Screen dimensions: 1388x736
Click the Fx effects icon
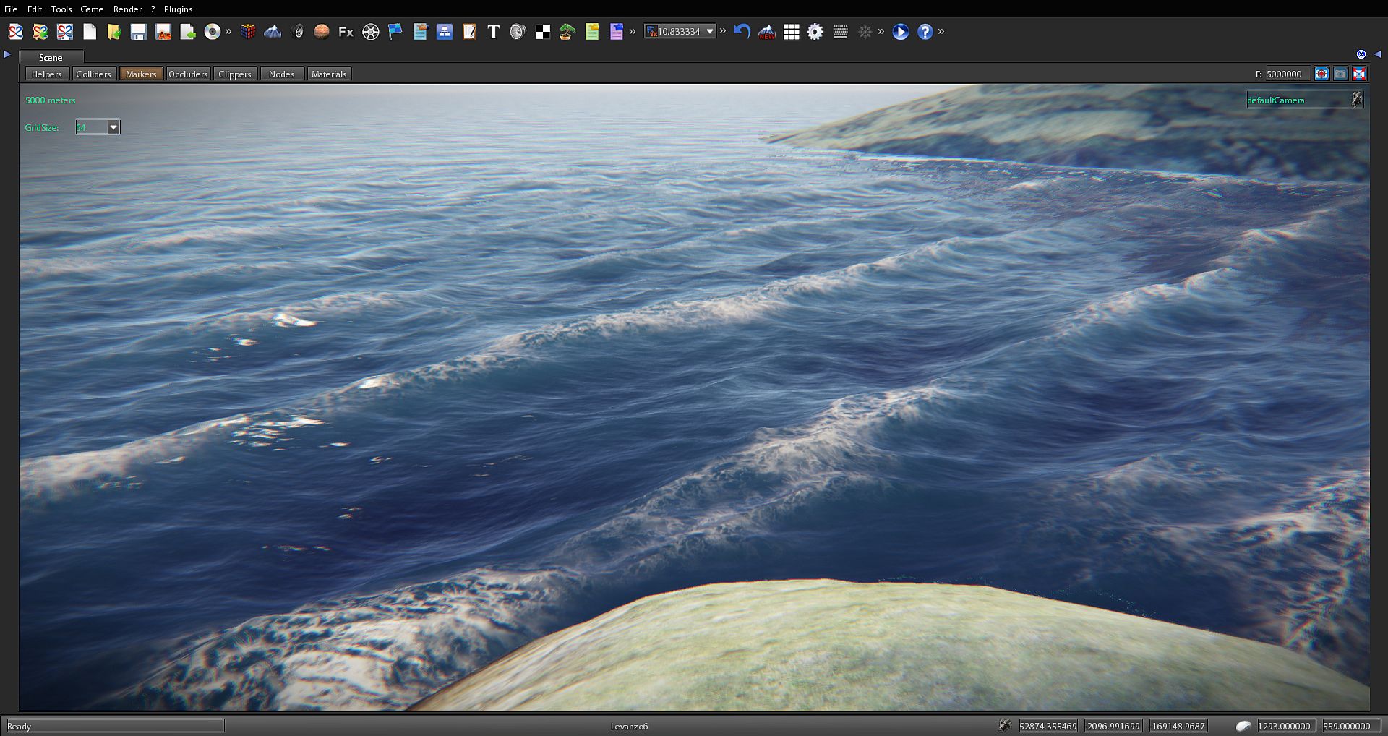[346, 32]
